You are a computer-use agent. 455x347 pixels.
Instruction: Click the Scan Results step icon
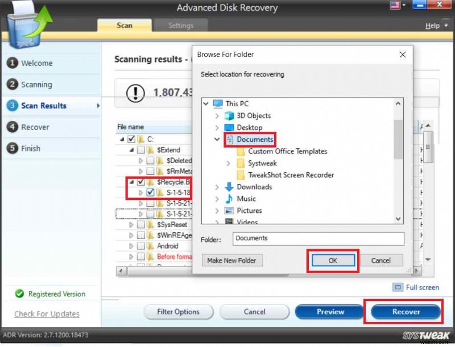(13, 106)
